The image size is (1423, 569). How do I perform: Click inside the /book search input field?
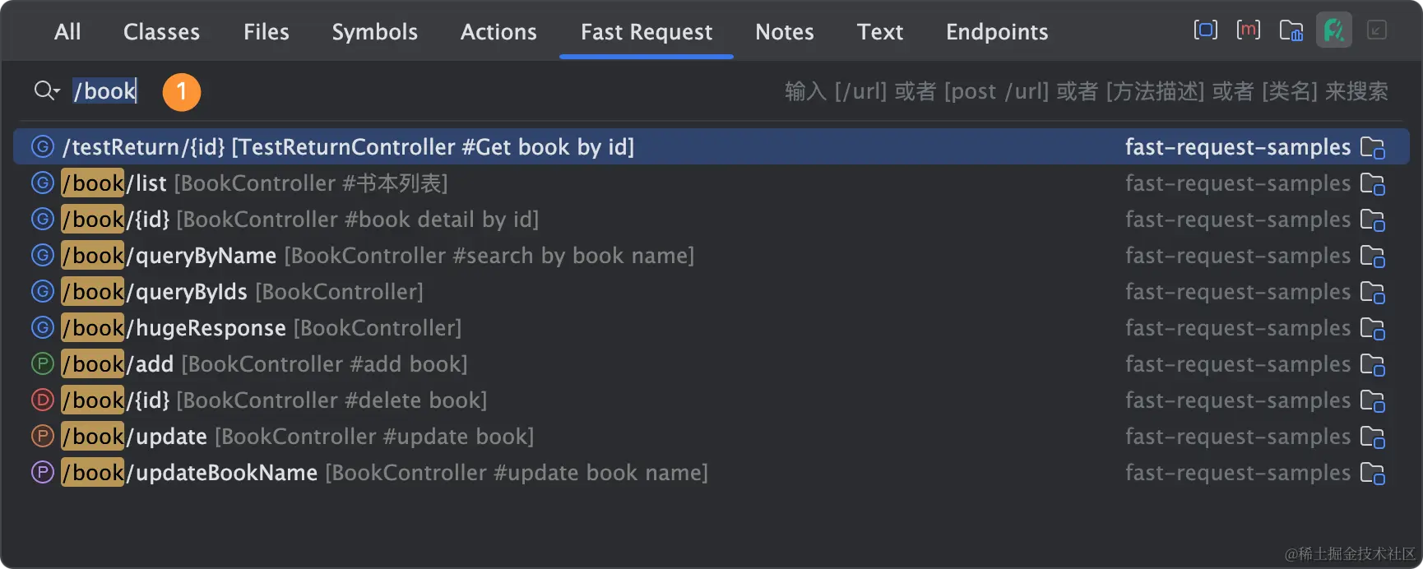105,91
